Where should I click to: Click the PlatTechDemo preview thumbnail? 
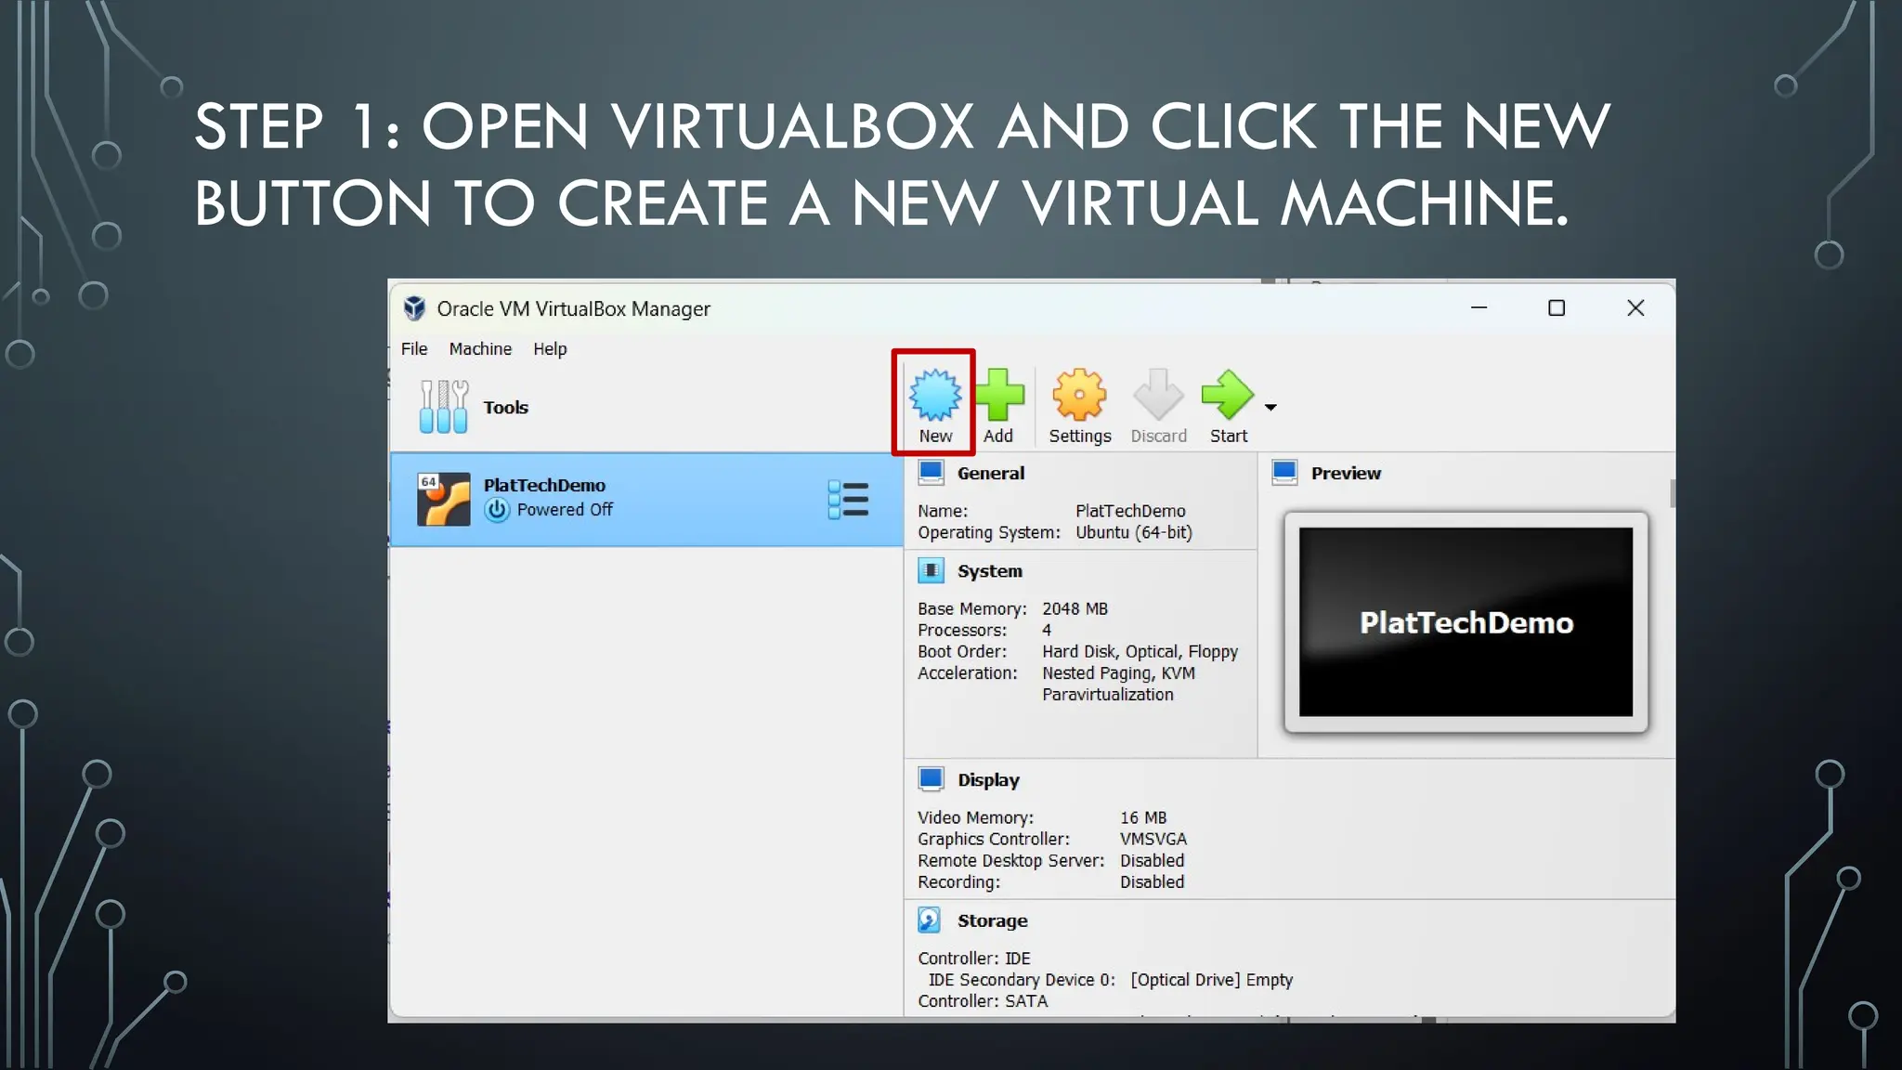1466,621
